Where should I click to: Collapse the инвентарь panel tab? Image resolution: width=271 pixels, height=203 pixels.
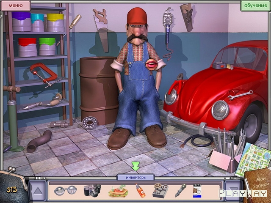(x=135, y=177)
